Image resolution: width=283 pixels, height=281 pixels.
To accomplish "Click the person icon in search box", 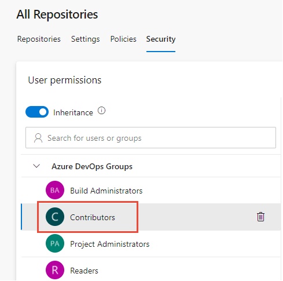I will point(38,138).
